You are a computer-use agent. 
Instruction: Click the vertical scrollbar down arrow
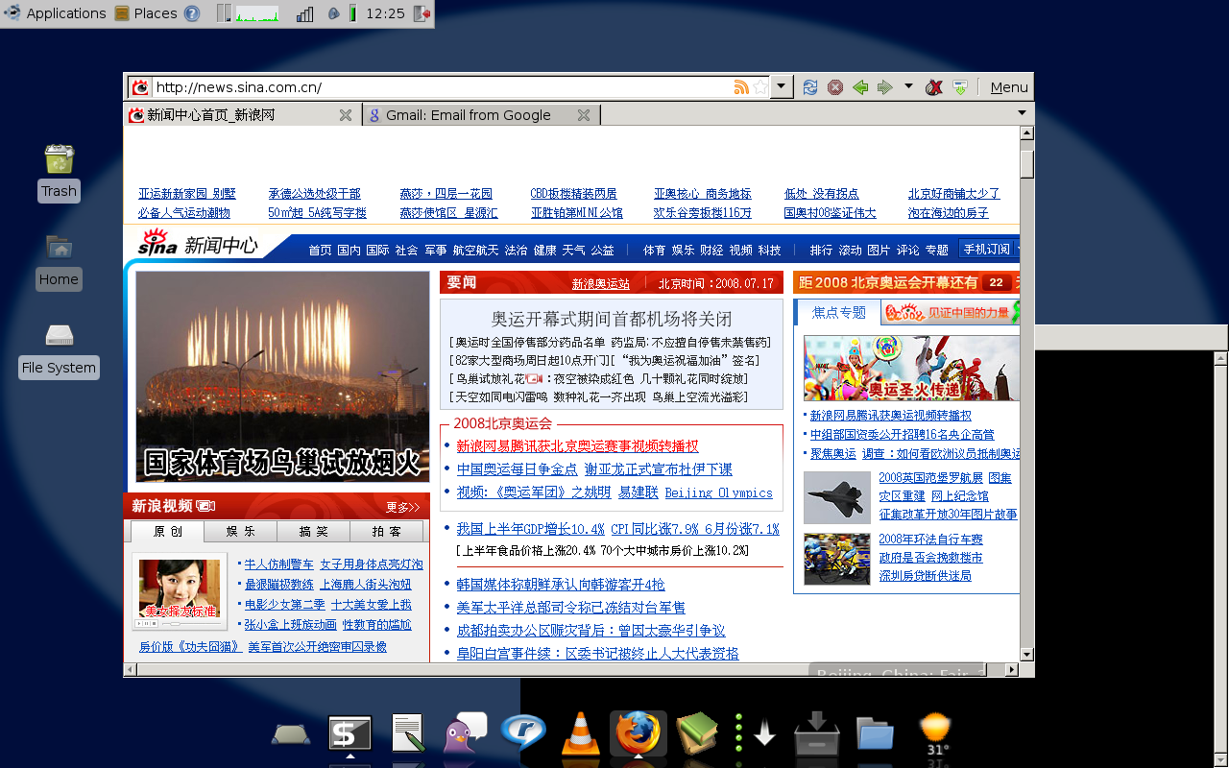(1026, 654)
